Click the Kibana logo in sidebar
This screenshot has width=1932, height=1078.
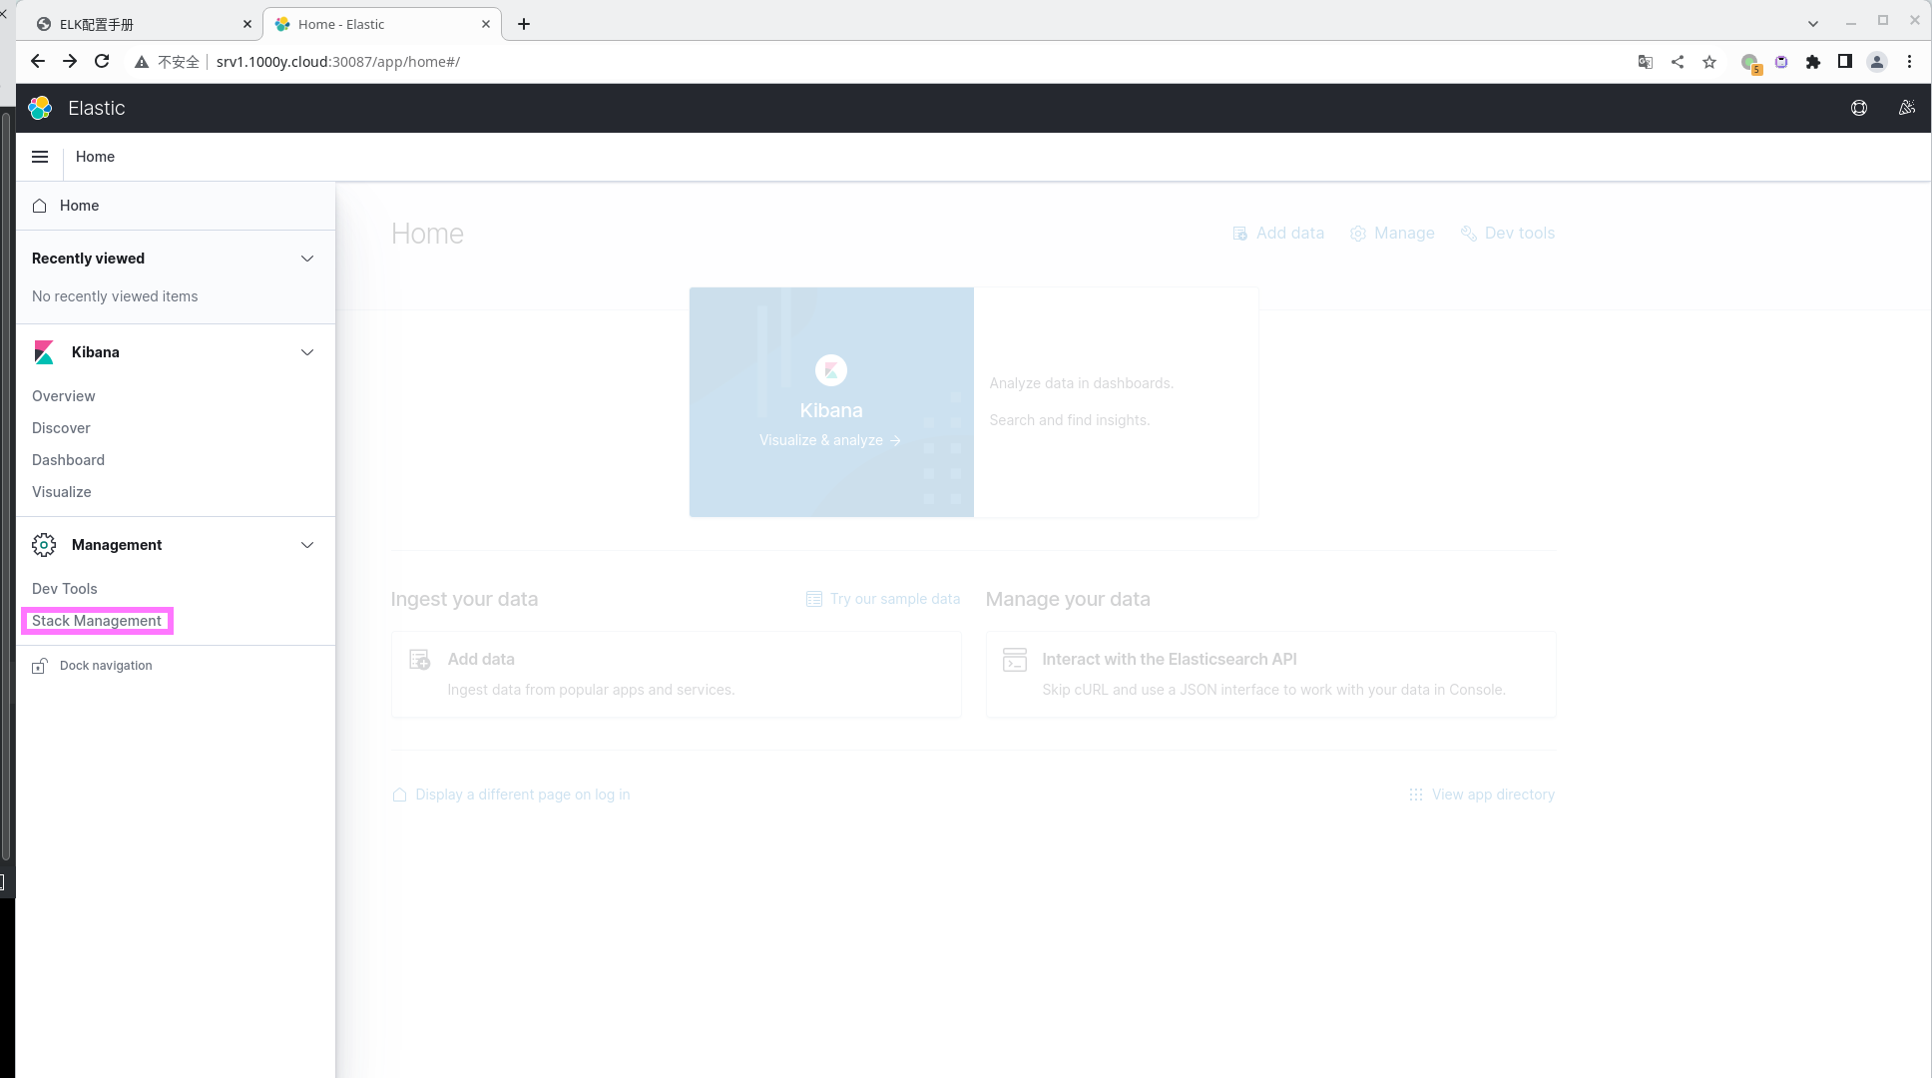click(44, 352)
